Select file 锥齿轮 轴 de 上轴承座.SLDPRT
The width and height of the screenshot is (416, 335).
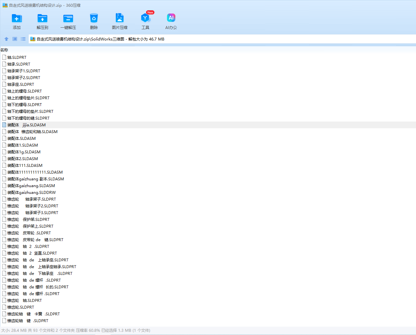38,260
